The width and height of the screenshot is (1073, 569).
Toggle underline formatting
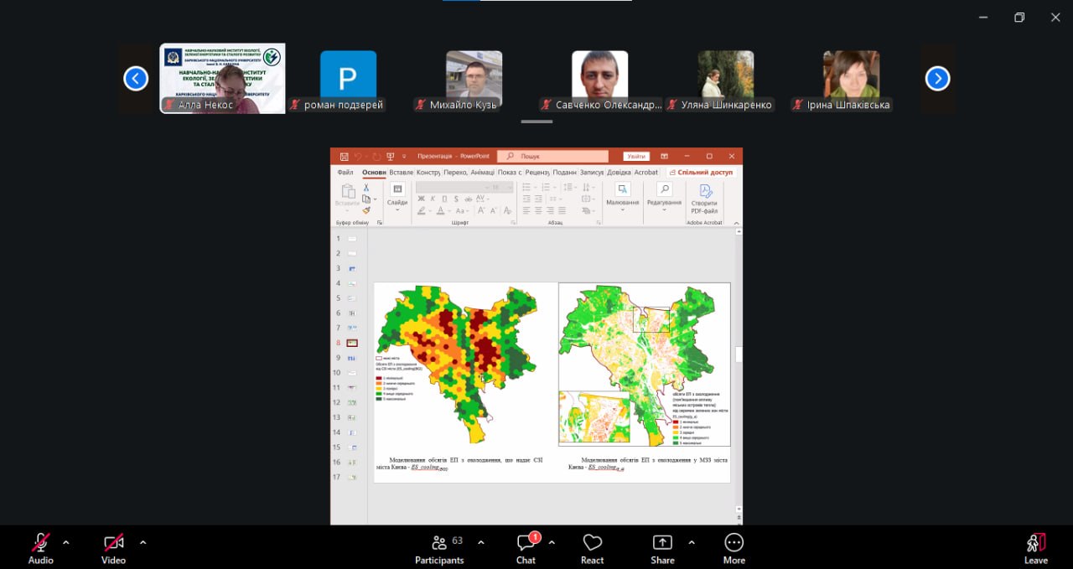(x=444, y=199)
